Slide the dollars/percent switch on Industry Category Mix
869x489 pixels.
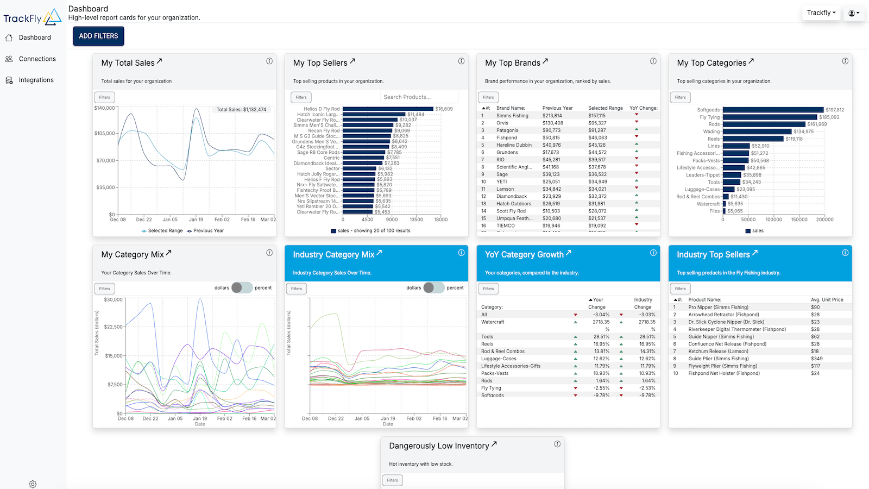434,288
